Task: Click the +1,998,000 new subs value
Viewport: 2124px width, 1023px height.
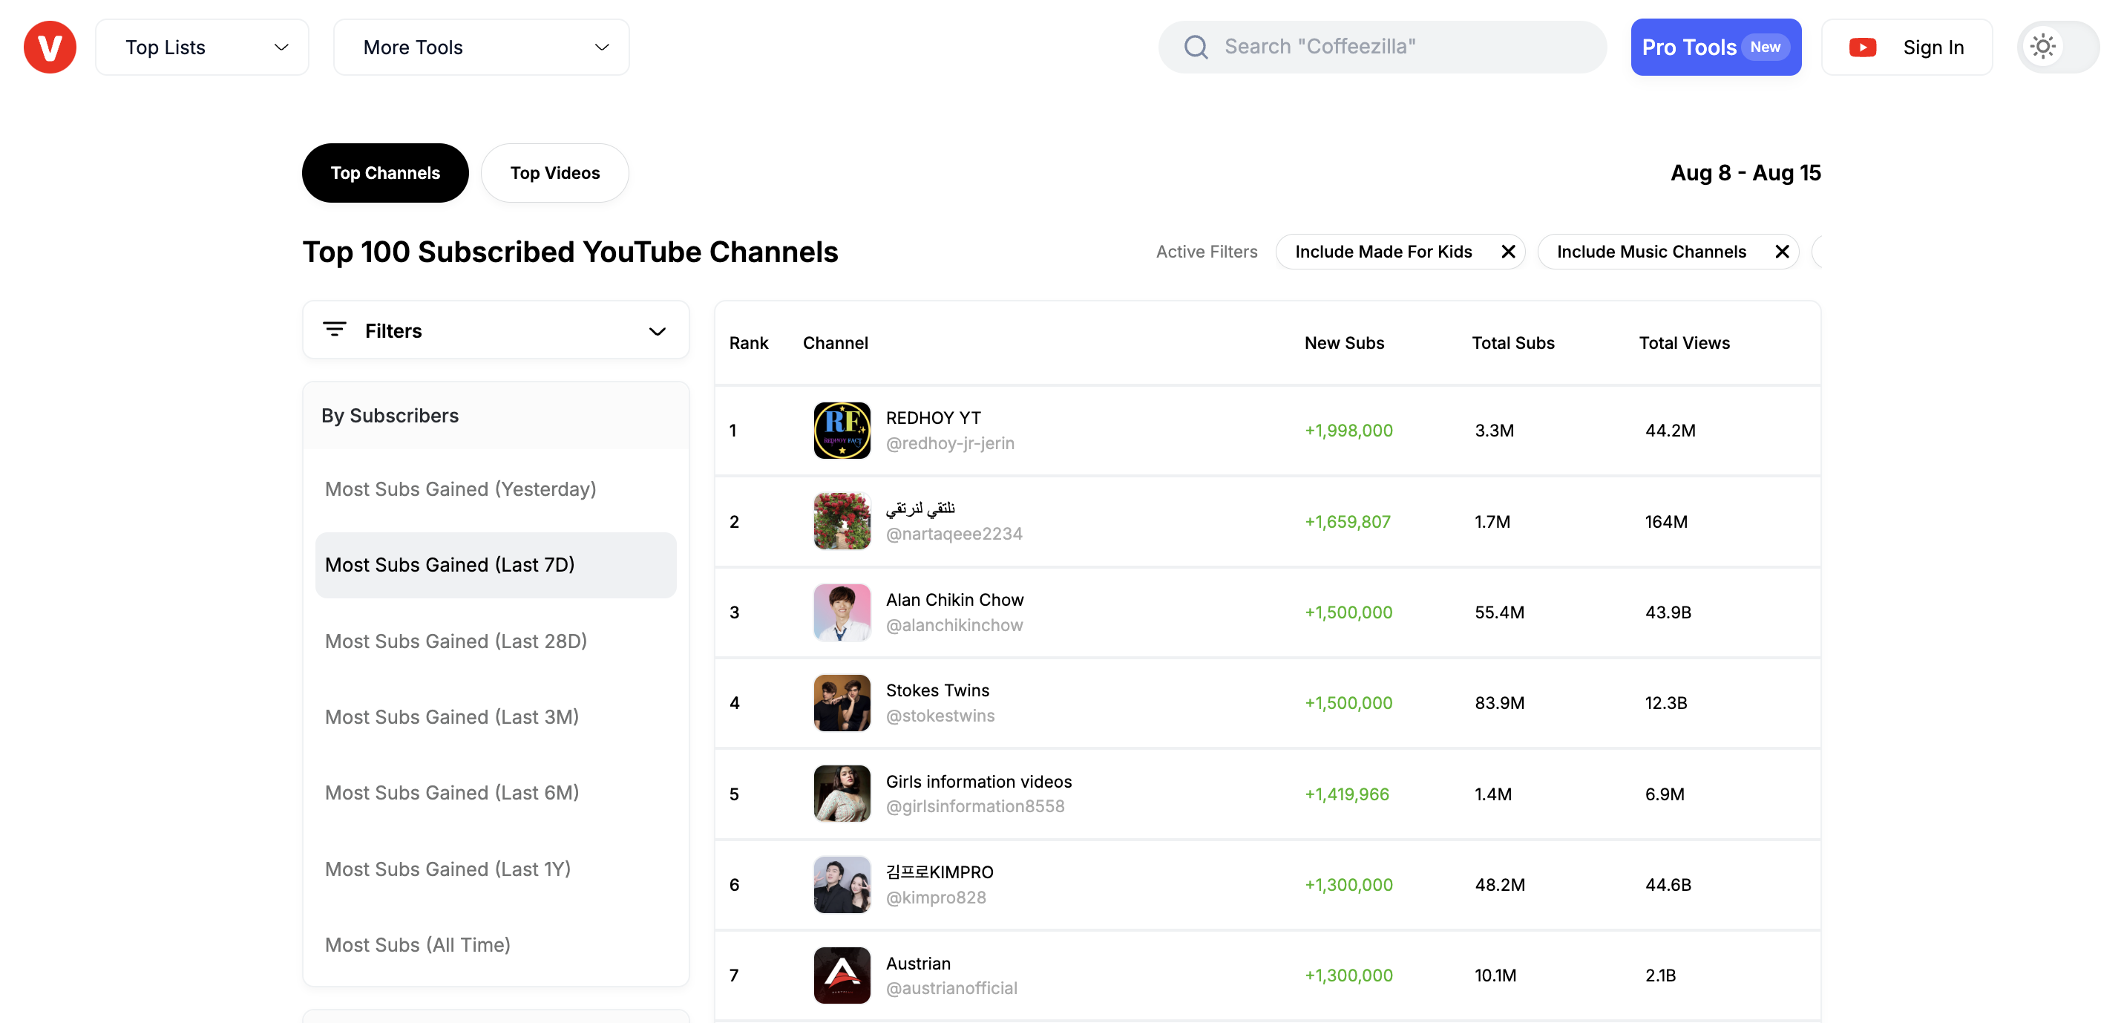Action: tap(1348, 431)
